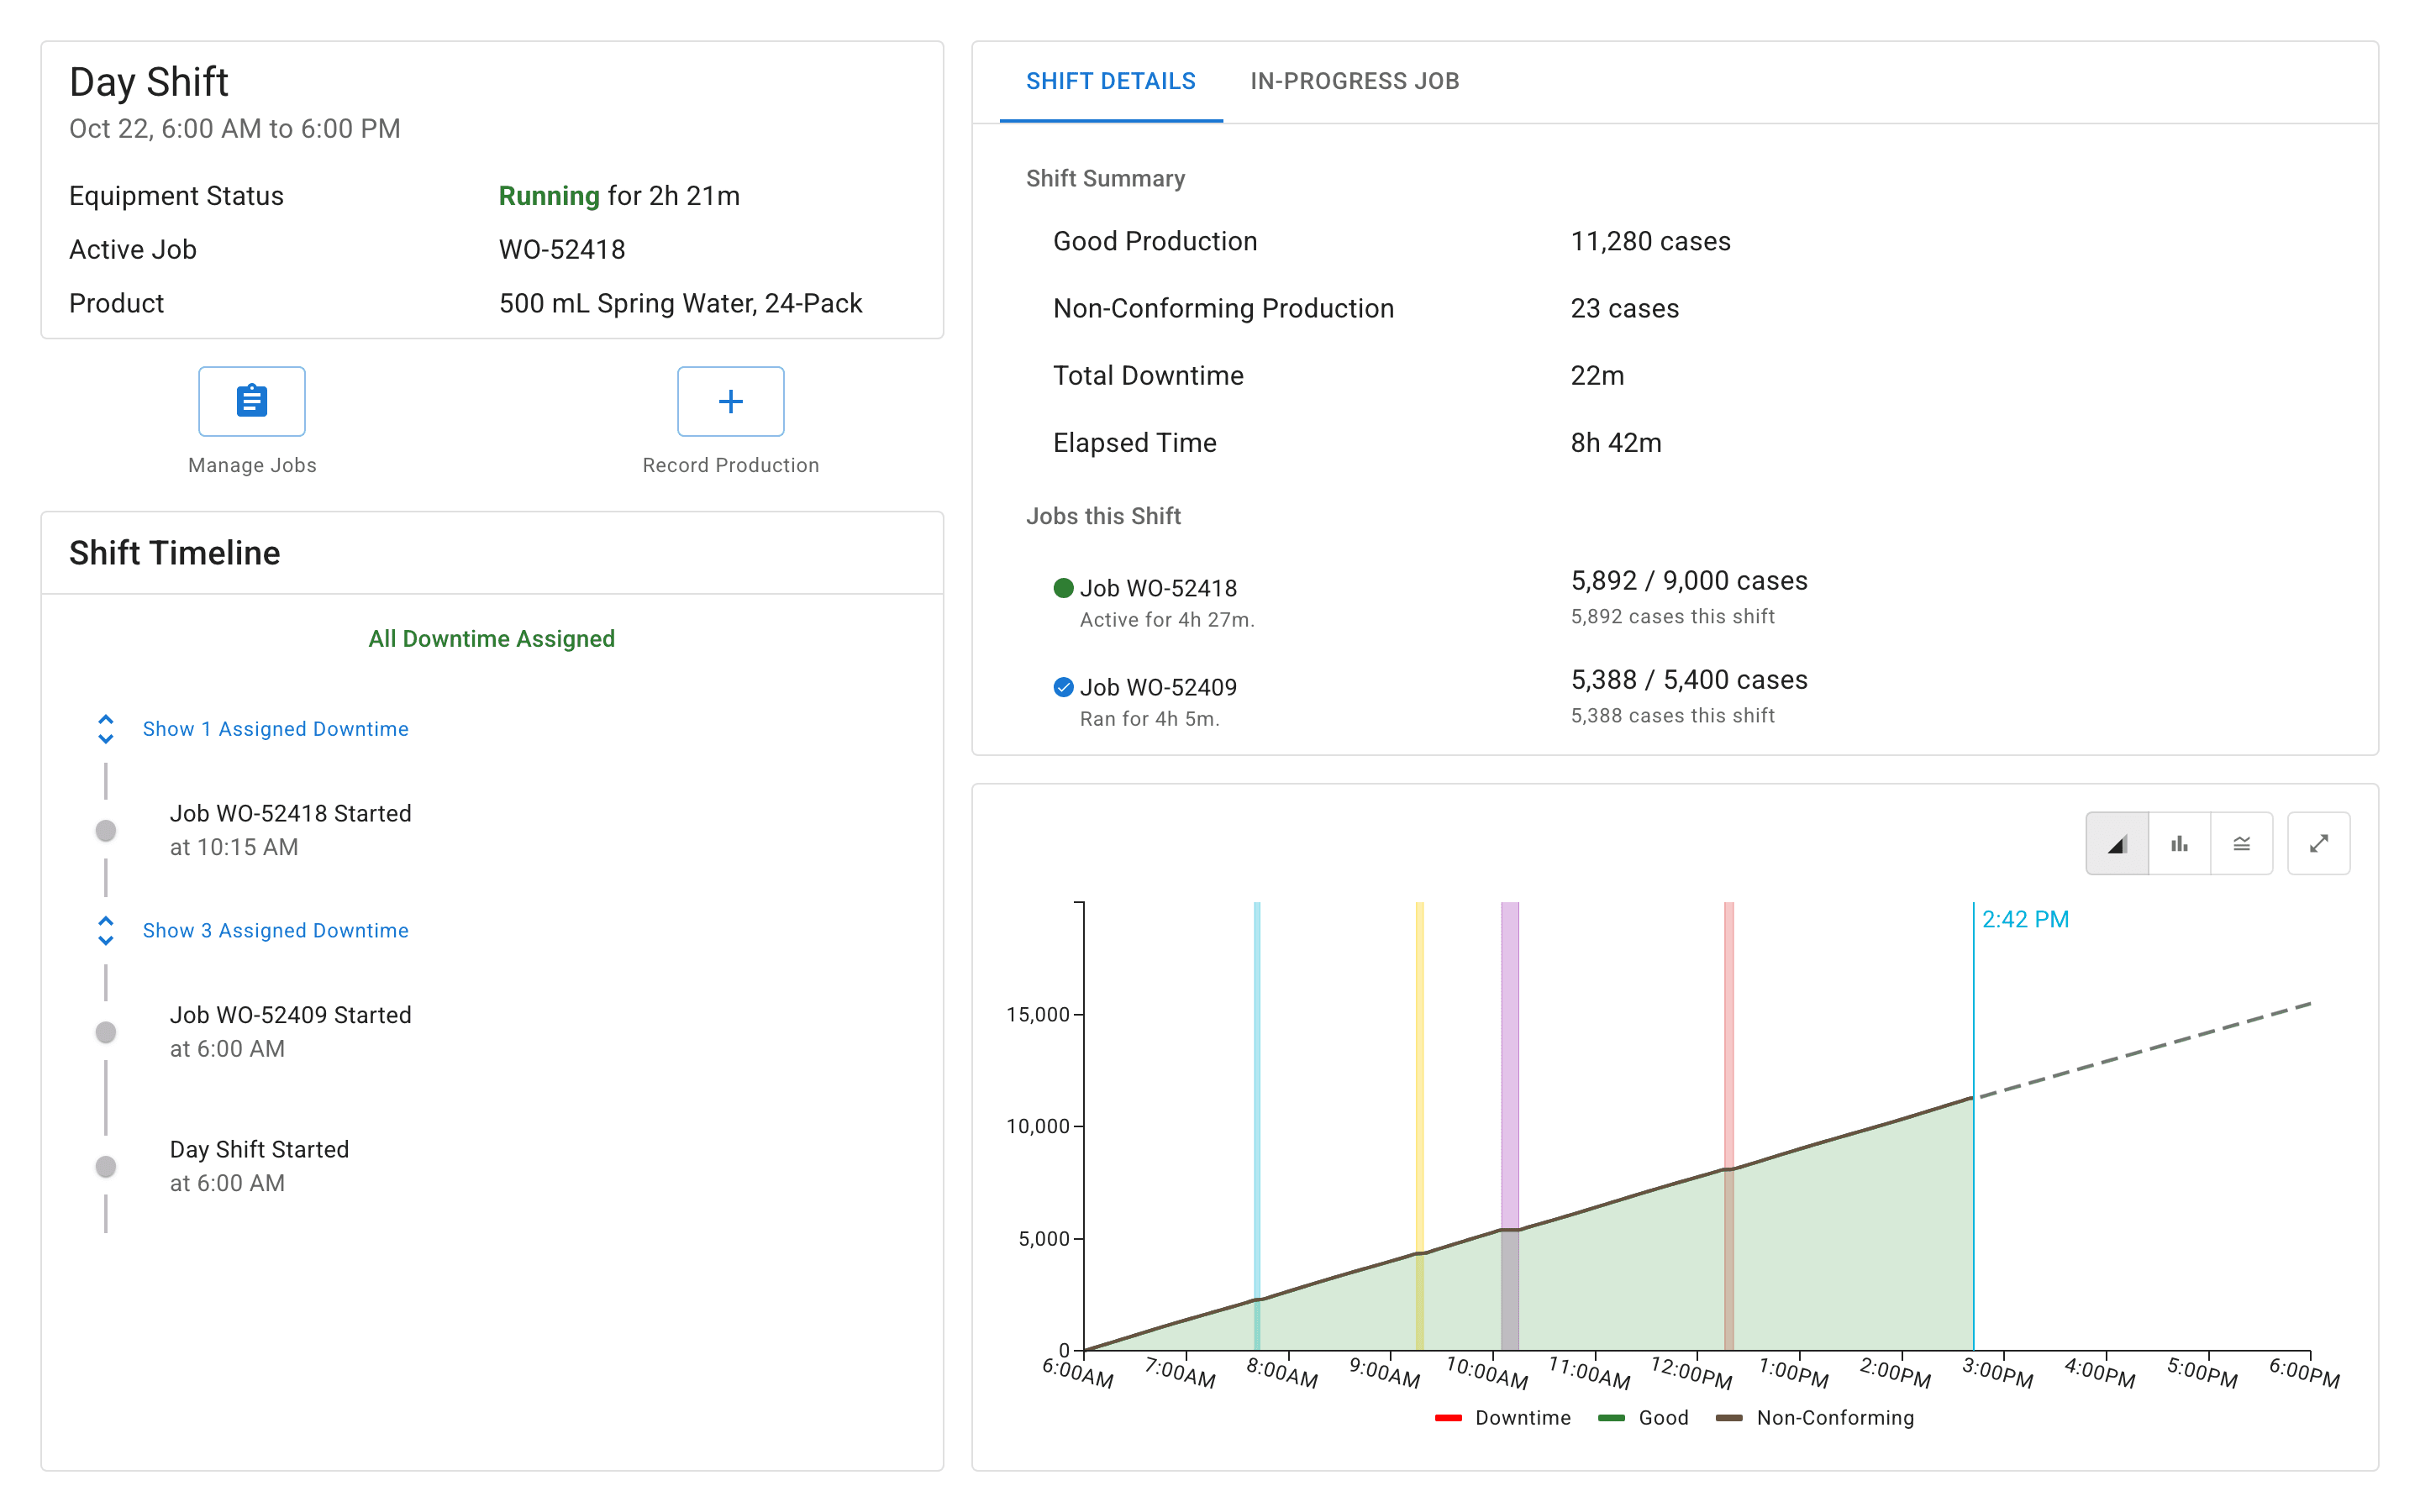The width and height of the screenshot is (2420, 1512).
Task: Open Manage Jobs clipboard icon
Action: 252,401
